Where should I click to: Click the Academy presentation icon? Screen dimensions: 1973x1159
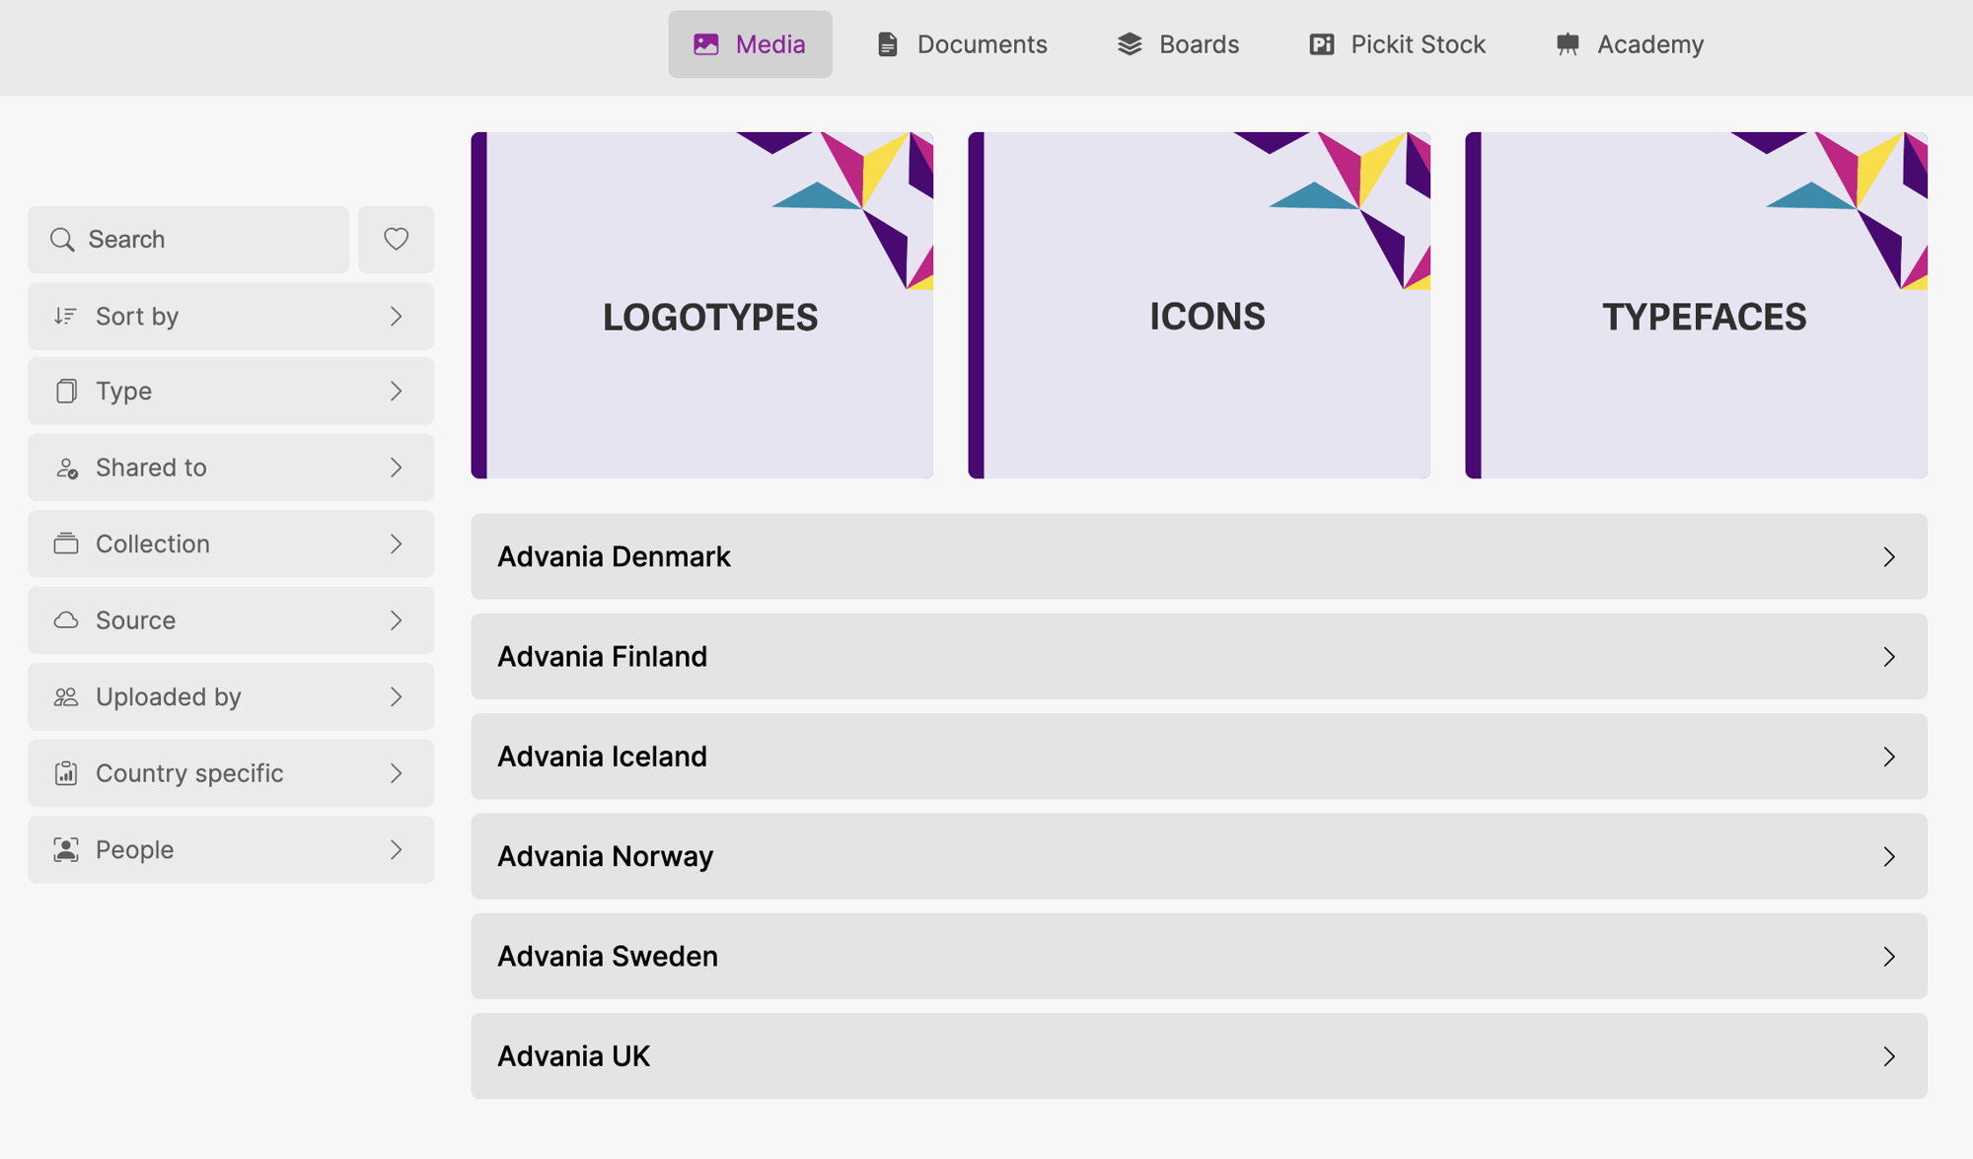tap(1568, 44)
